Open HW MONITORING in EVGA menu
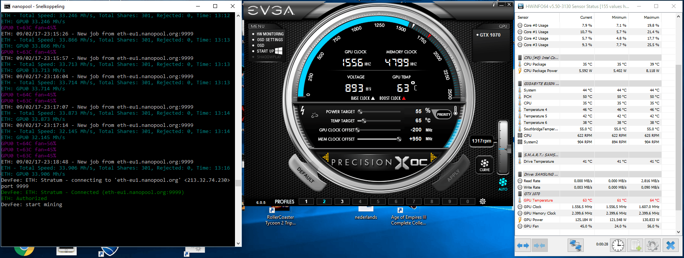Screen dimensions: 684x258 pyautogui.click(x=270, y=34)
